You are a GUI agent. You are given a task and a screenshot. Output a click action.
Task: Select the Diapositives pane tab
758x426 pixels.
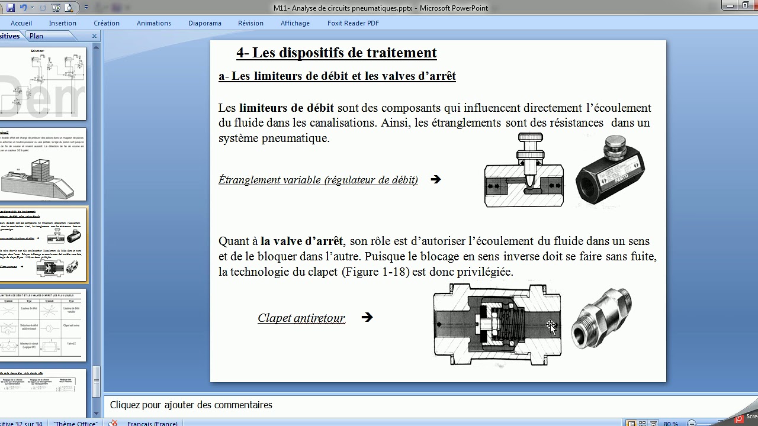(10, 36)
